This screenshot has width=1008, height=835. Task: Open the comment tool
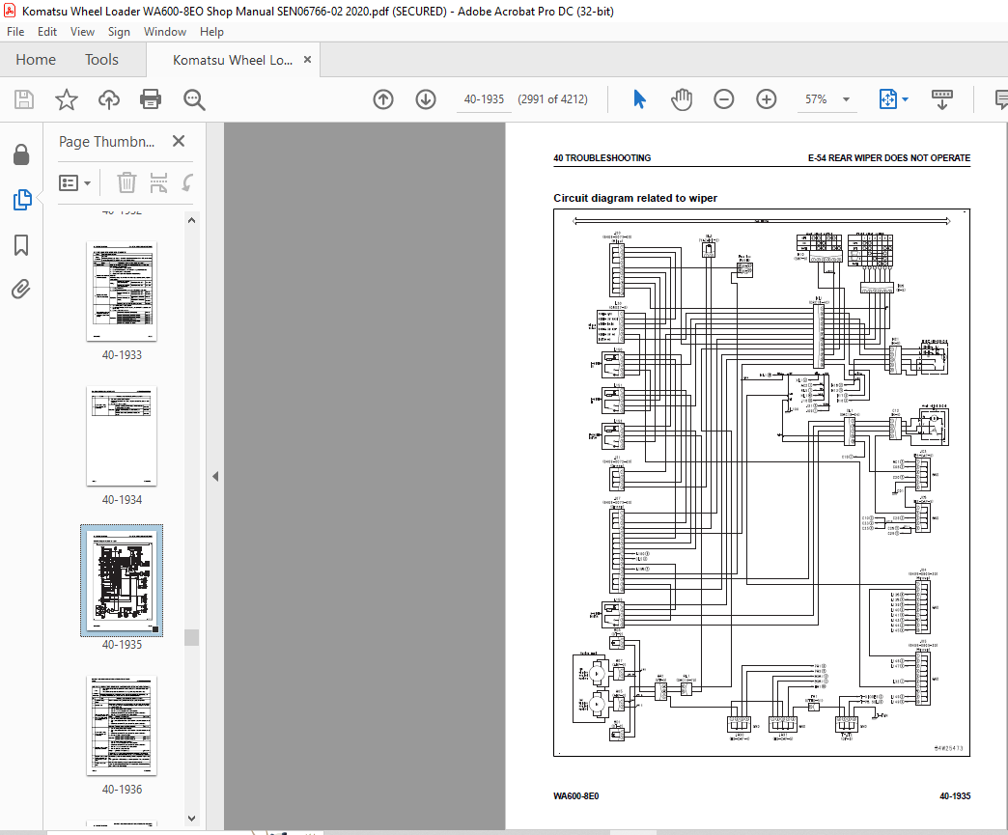point(1001,99)
